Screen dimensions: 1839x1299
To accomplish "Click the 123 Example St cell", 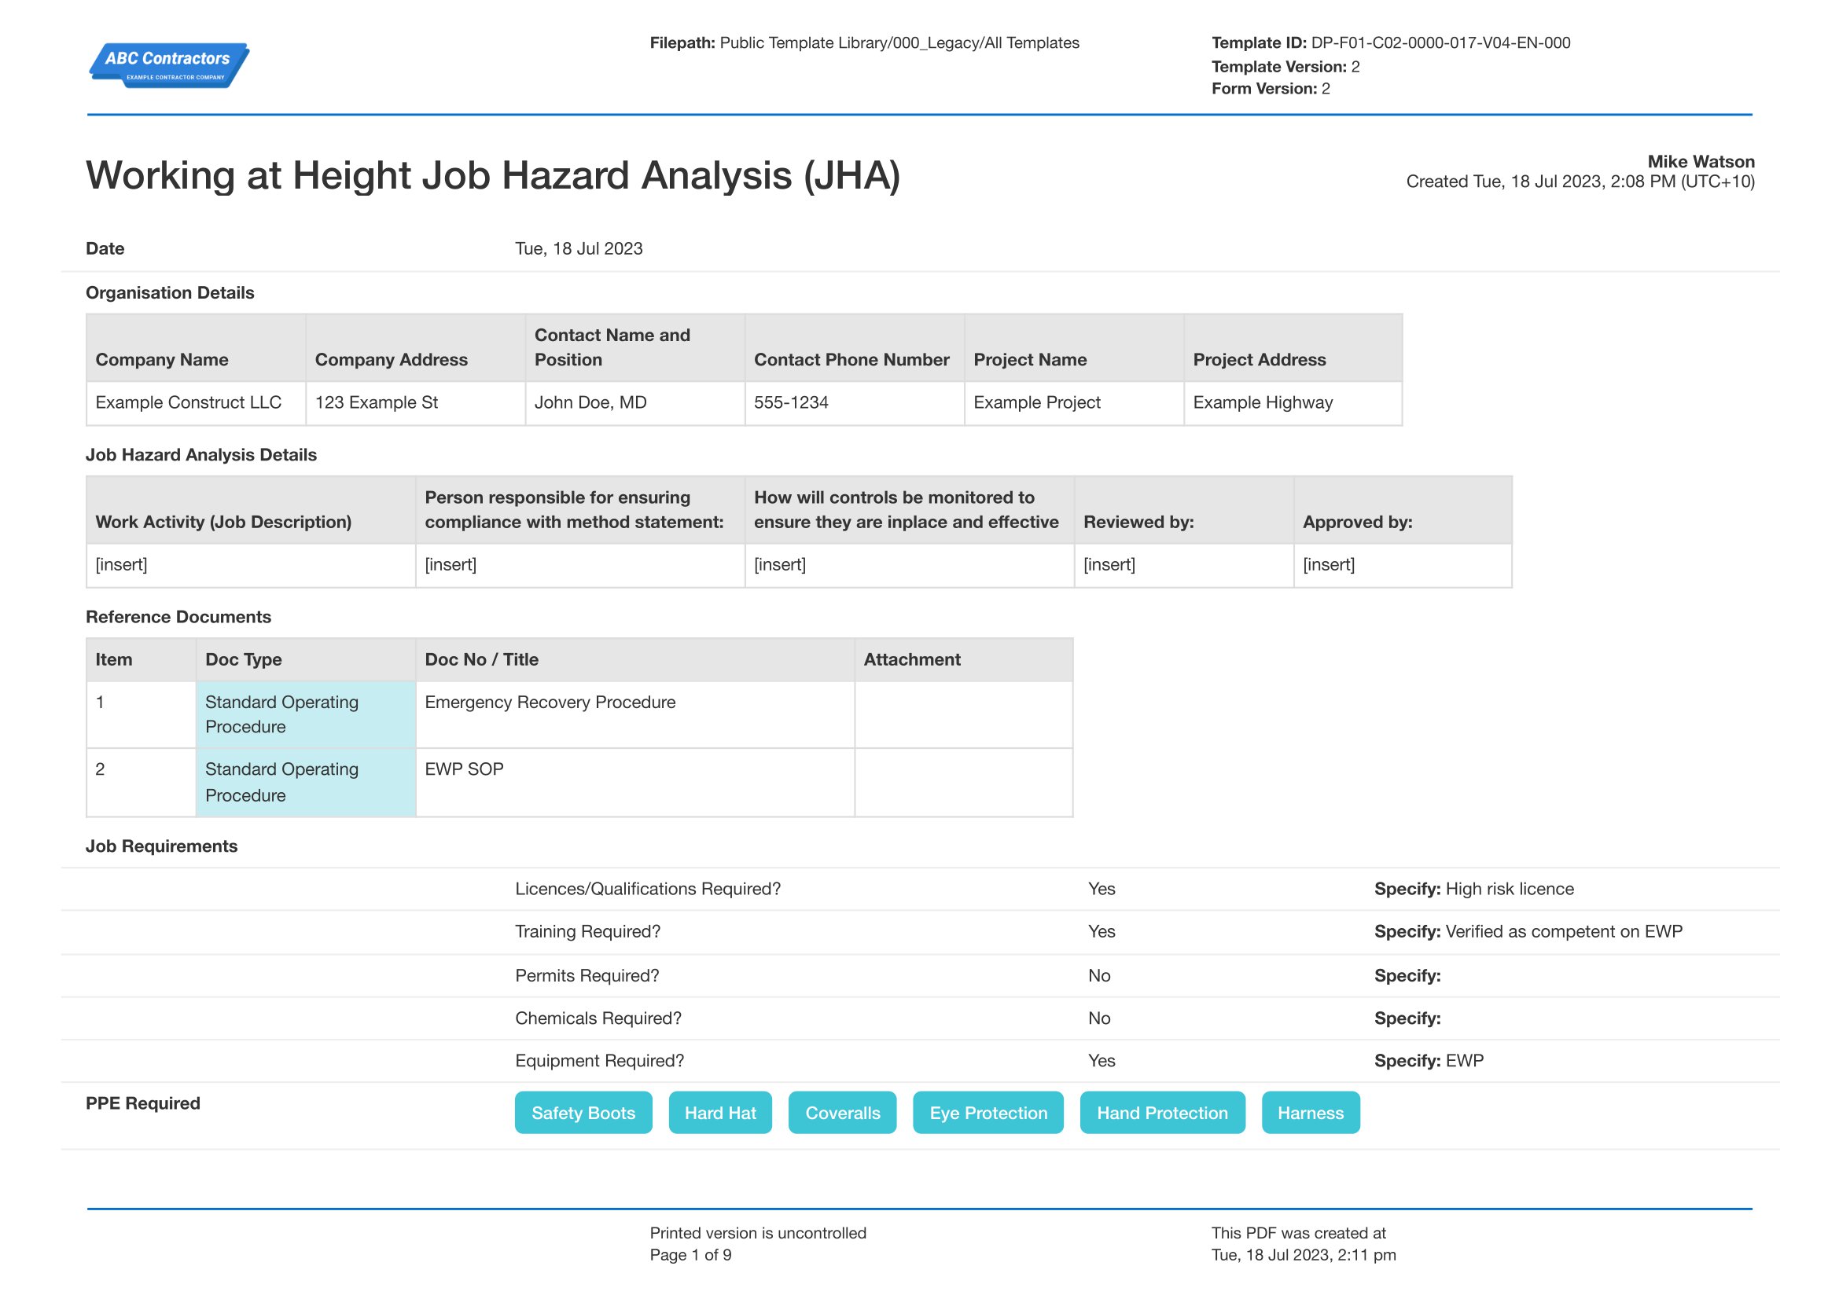I will tap(415, 403).
